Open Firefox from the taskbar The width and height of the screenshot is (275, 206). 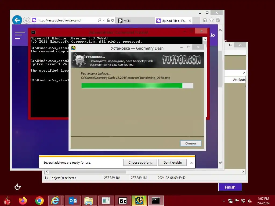click(23, 201)
